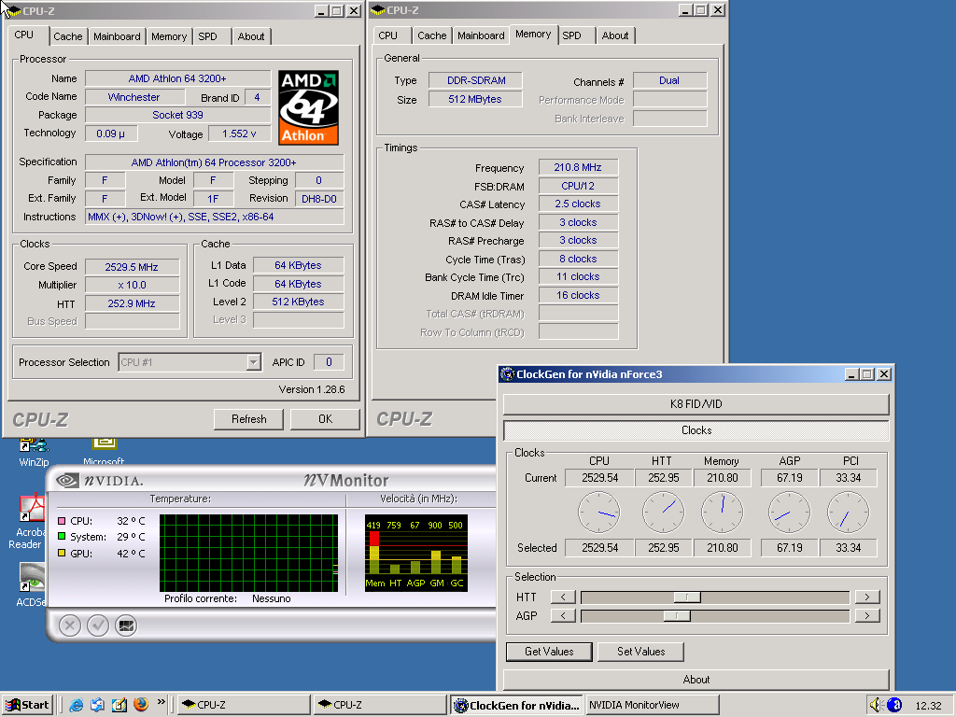Click the round X button in NVMonitor

click(x=70, y=626)
